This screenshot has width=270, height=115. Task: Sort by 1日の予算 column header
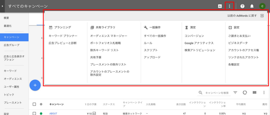pos(91,104)
